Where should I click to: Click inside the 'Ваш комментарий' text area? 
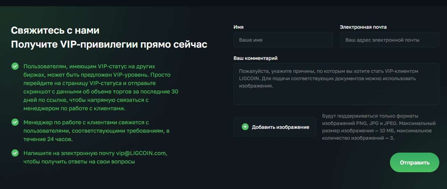tap(336, 84)
